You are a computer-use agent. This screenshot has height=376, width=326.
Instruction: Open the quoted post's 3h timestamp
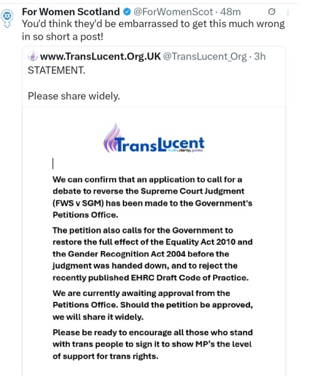pyautogui.click(x=260, y=56)
